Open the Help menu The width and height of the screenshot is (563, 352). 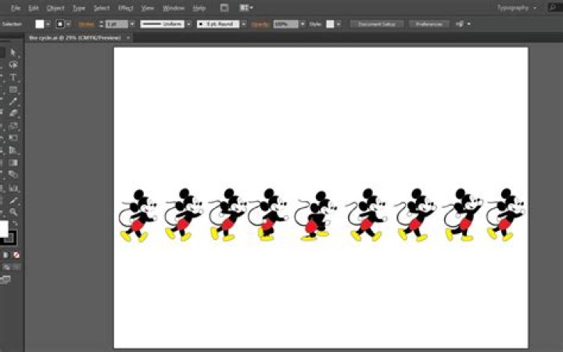click(x=199, y=8)
